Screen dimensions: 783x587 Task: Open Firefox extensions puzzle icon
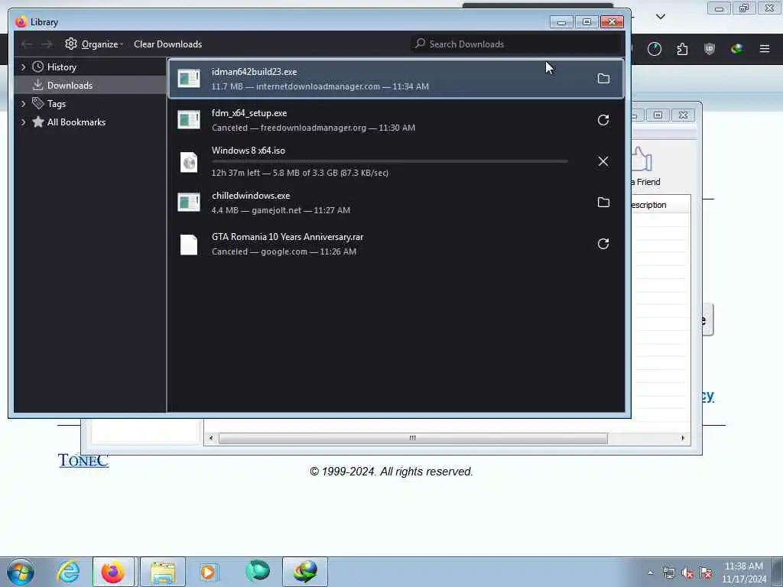[682, 48]
